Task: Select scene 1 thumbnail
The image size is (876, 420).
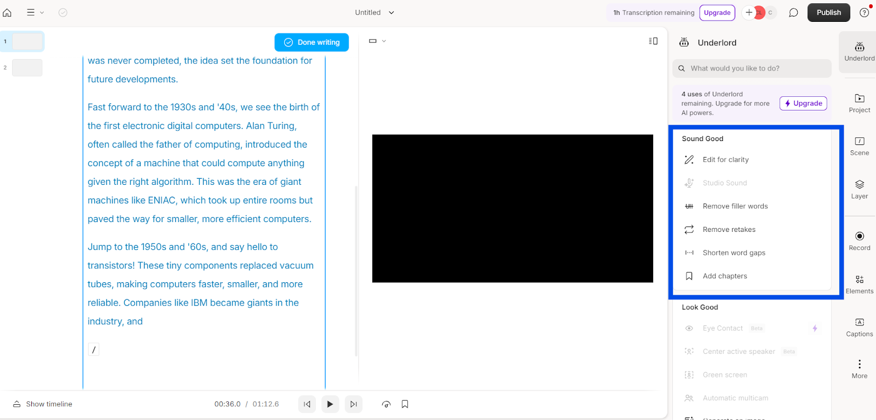Action: [x=27, y=42]
